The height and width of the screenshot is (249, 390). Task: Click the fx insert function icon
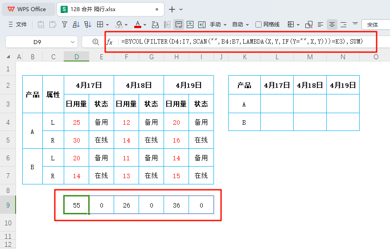pyautogui.click(x=110, y=42)
